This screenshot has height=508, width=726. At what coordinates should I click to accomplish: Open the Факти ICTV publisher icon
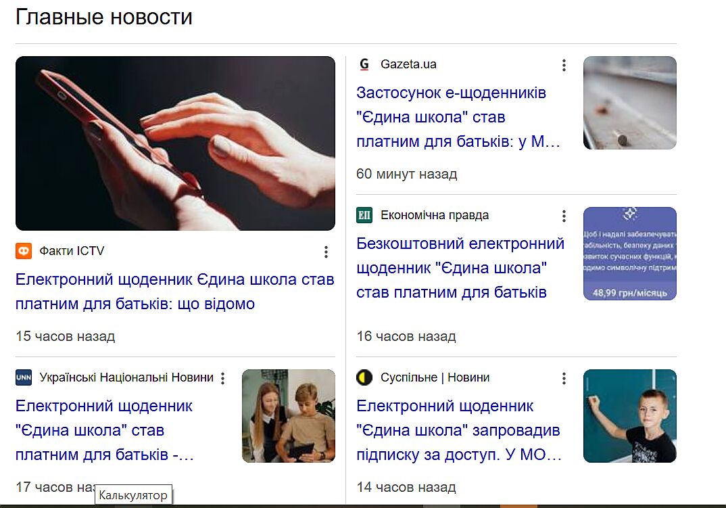(24, 251)
